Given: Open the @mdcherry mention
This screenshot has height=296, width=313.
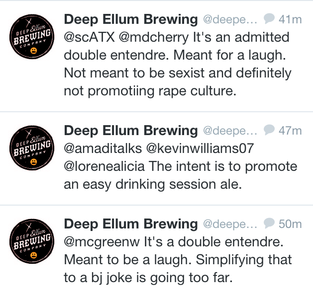Looking at the screenshot, I should click(x=154, y=38).
